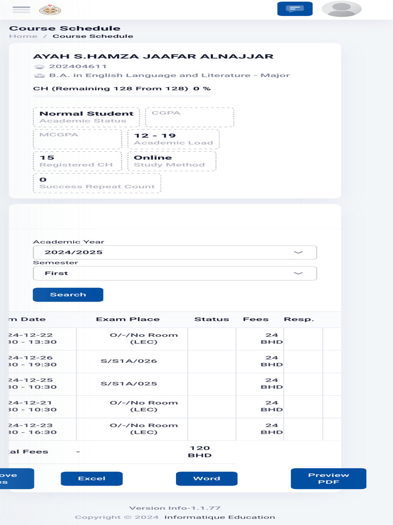Click the briefcase icon beside B.A. program
Viewport: 393px width, 525px height.
tap(39, 76)
